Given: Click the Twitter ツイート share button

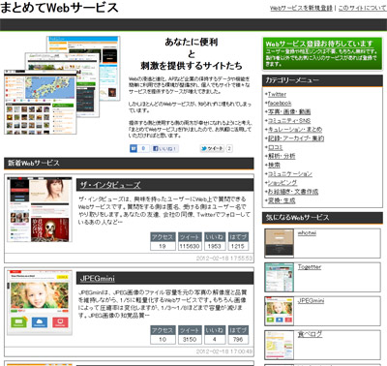Looking at the screenshot, I should pos(212,148).
